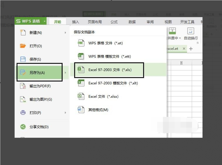
Task: Select column H header in spreadsheet
Action: [181, 63]
